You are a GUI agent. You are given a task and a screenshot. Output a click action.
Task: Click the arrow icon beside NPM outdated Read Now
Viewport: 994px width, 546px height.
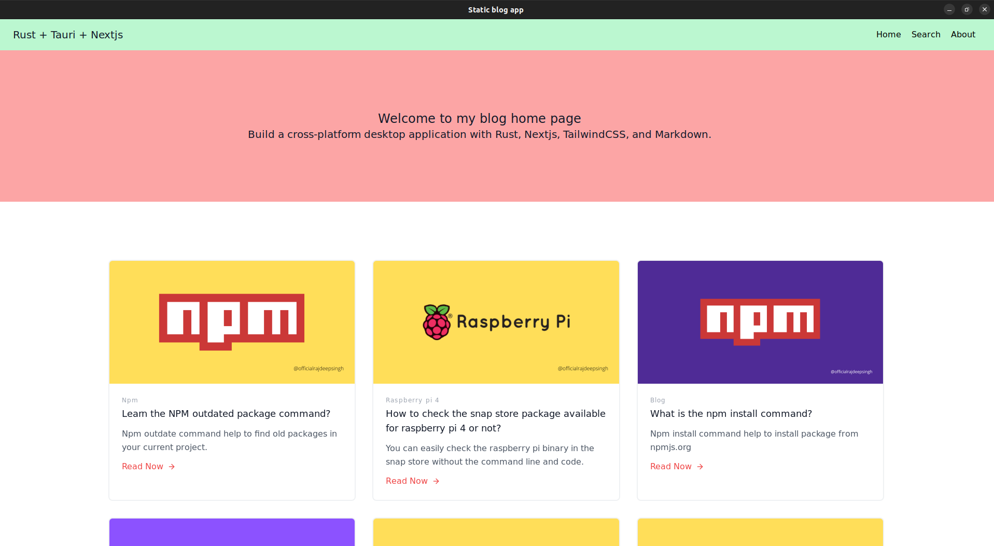coord(172,467)
